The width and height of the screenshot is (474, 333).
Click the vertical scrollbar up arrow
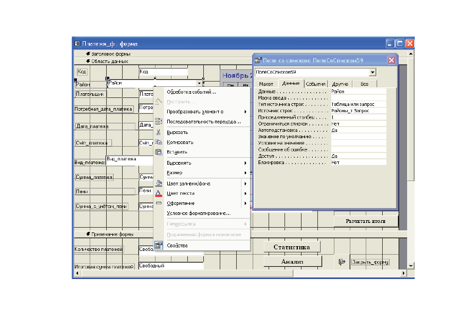coord(411,53)
